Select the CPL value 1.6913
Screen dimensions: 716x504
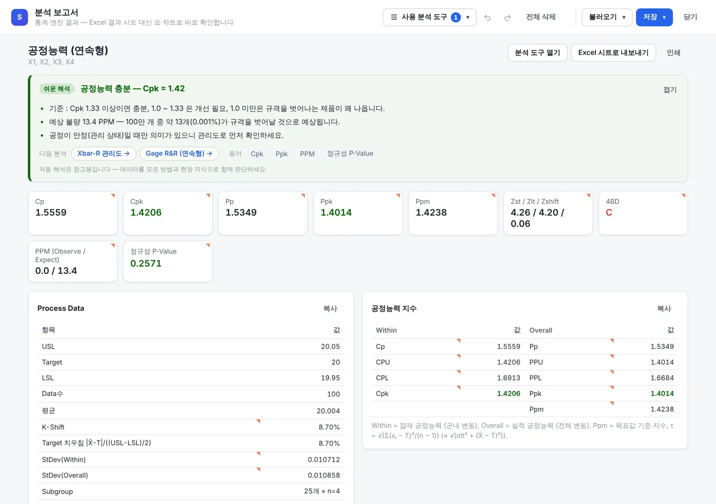point(508,378)
